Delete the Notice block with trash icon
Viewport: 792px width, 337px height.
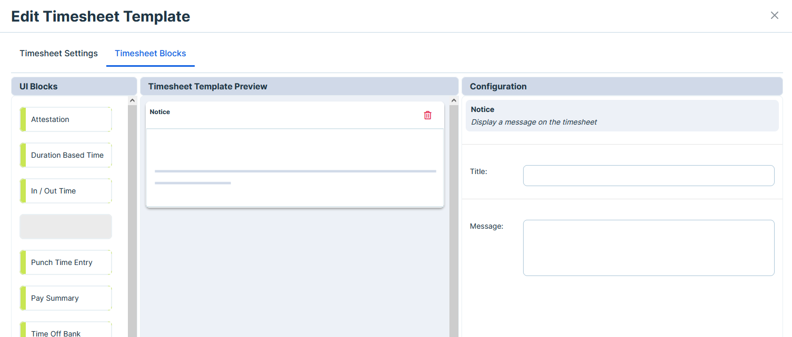(427, 115)
